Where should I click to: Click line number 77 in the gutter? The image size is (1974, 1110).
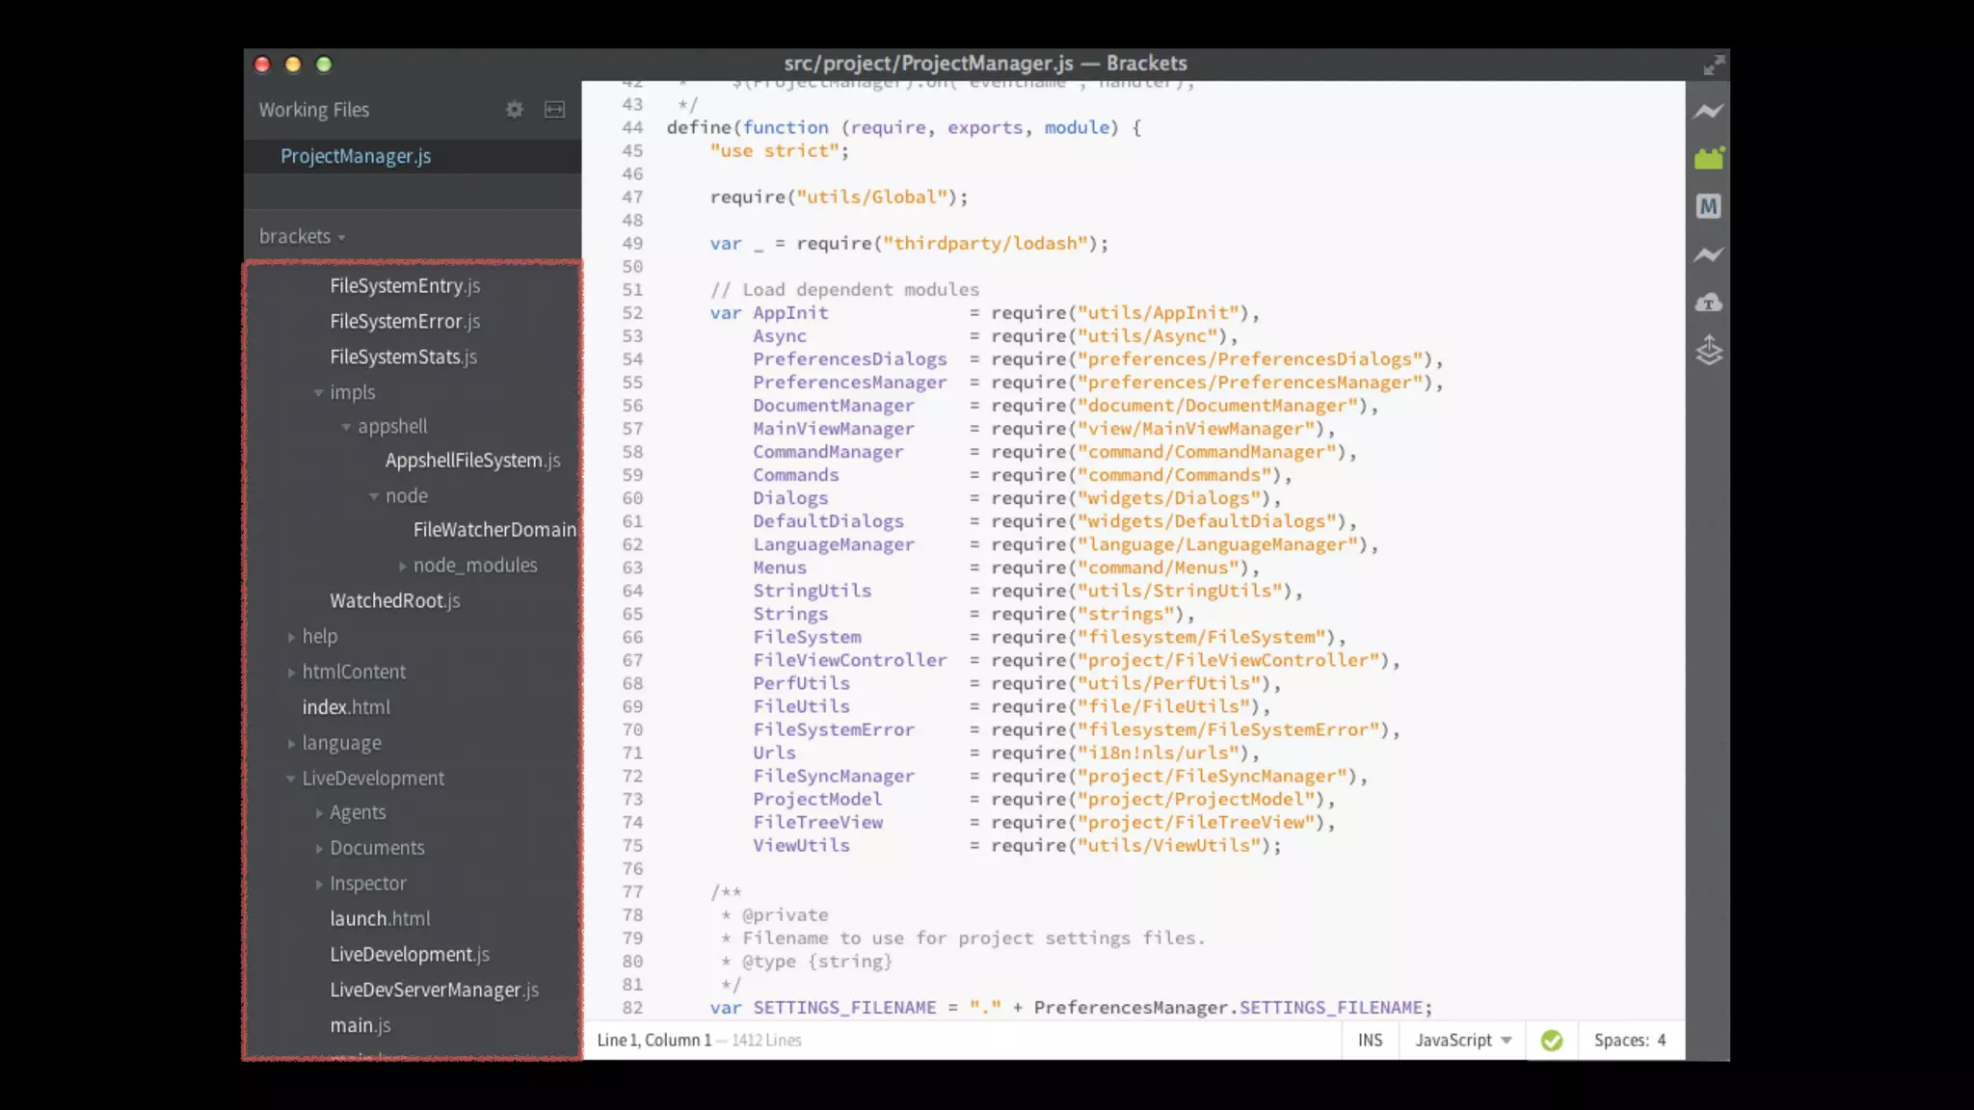[x=632, y=892]
